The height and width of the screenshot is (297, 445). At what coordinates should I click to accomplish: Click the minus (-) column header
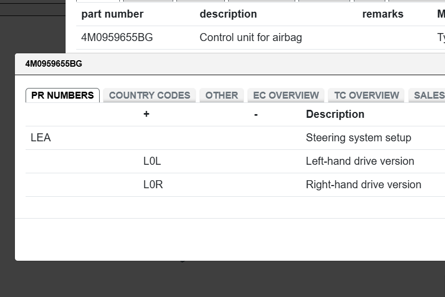pos(256,115)
